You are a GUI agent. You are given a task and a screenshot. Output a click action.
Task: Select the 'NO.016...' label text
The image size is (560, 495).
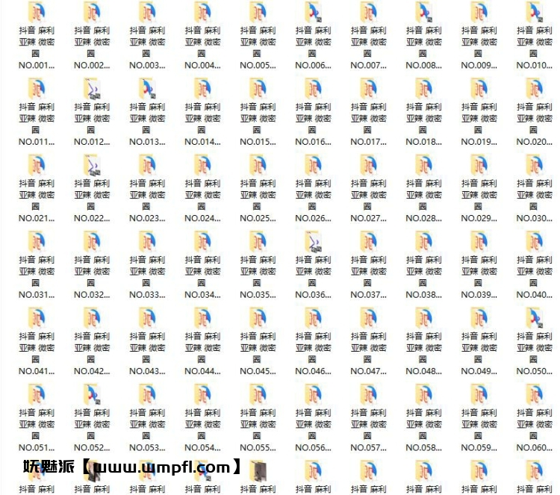313,142
